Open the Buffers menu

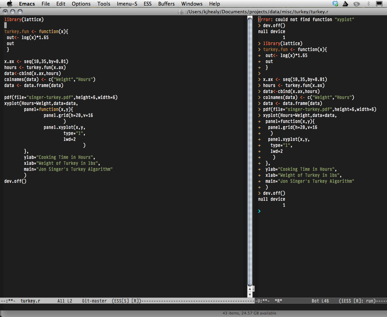[x=166, y=4]
